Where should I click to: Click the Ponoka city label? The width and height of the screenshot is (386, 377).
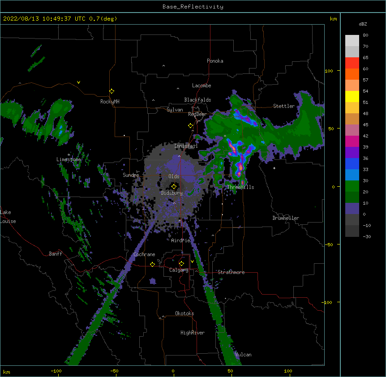215,61
